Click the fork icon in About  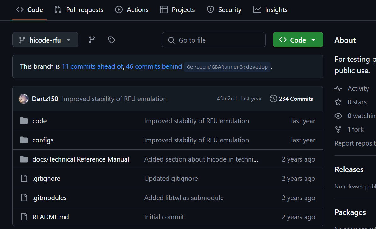(x=338, y=129)
